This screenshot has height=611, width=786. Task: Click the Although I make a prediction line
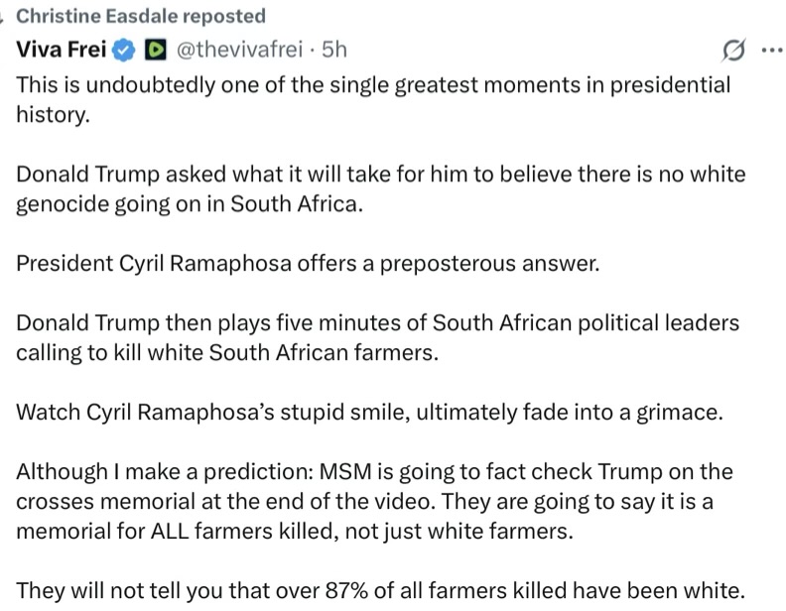pyautogui.click(x=374, y=472)
